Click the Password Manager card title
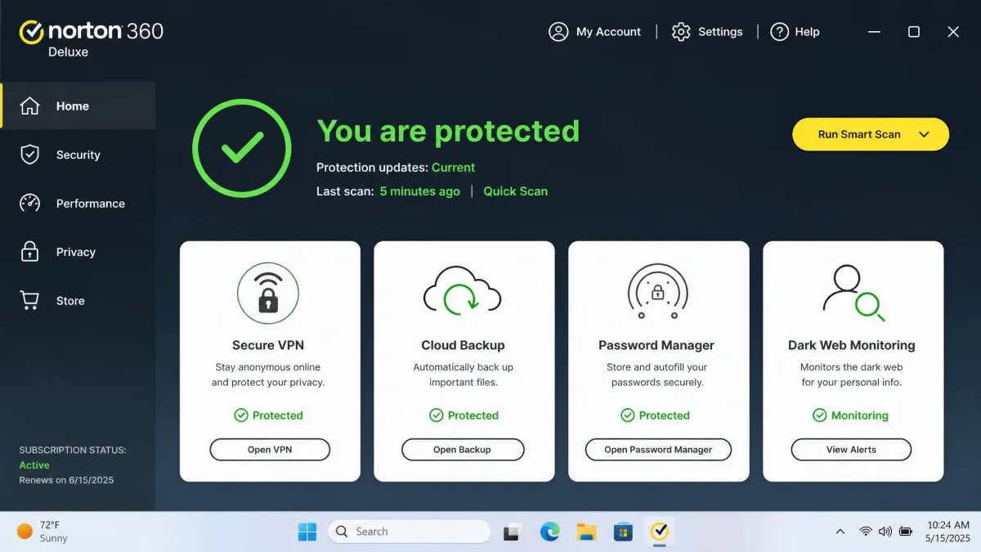The image size is (981, 552). (656, 345)
